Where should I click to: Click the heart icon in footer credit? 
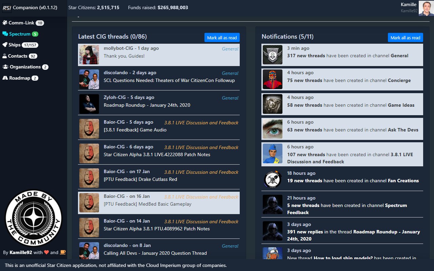47,252
